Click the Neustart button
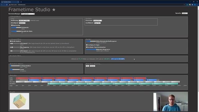The image size is (199, 112). tap(93, 66)
